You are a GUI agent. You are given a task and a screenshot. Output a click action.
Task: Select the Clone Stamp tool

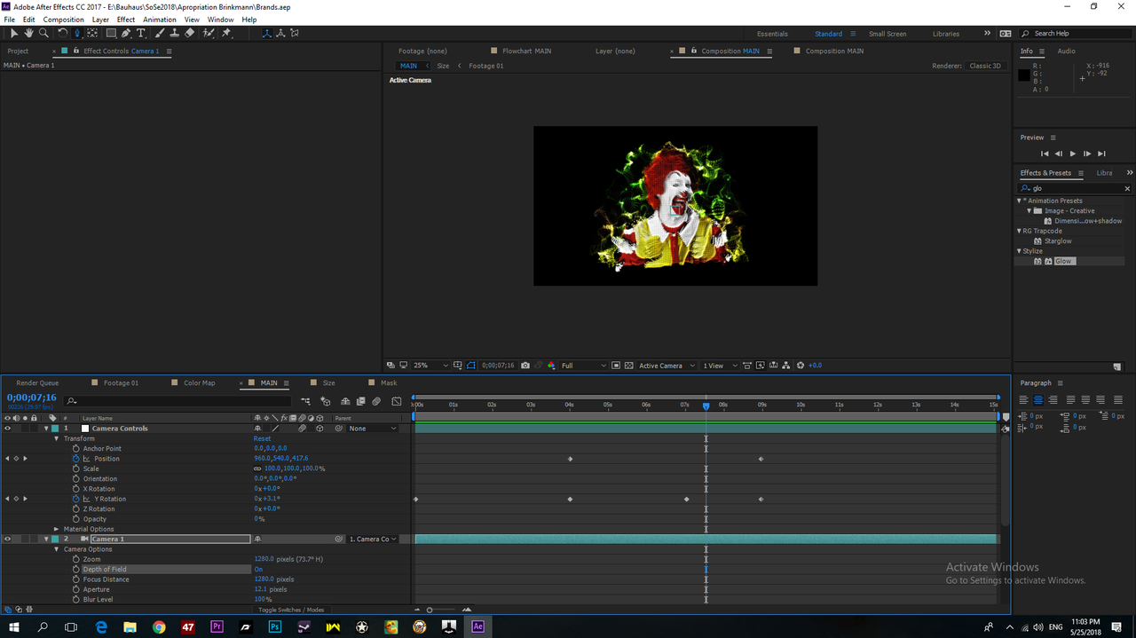[x=175, y=33]
